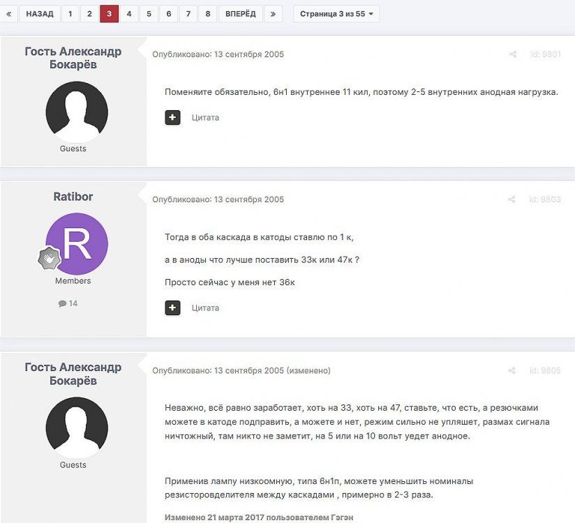Click the plus multi-quote icon in Ratibor's post
Viewport: 575px width, 523px height.
click(172, 308)
